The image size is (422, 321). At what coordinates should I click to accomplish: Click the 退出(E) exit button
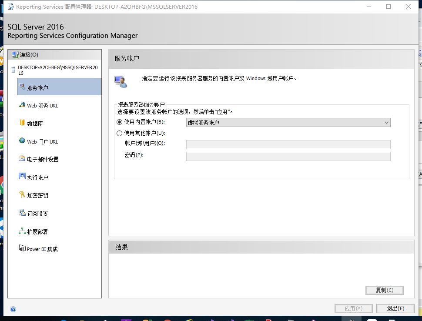[395, 308]
